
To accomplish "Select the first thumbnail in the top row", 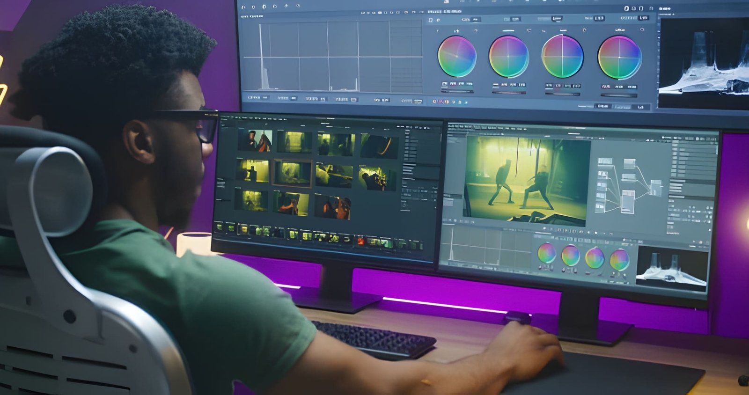I will [254, 140].
